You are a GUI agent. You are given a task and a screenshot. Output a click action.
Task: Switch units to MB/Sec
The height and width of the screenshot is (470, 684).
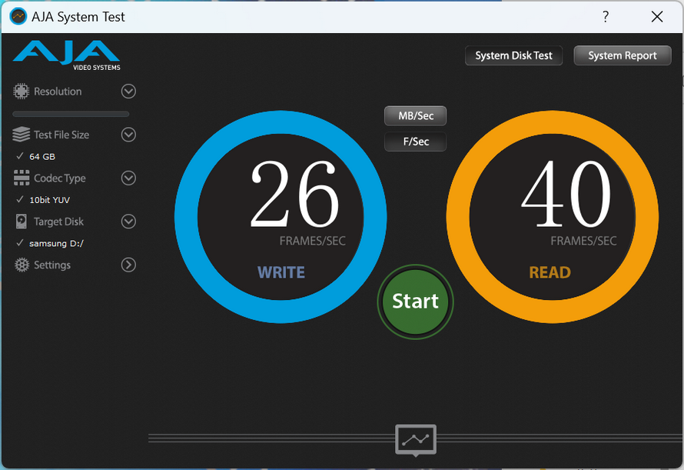(x=415, y=115)
